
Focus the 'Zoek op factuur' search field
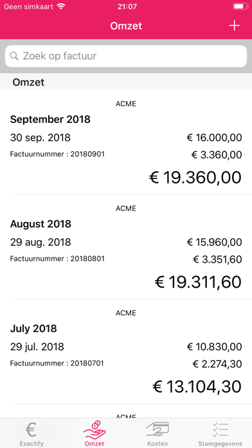pyautogui.click(x=126, y=56)
